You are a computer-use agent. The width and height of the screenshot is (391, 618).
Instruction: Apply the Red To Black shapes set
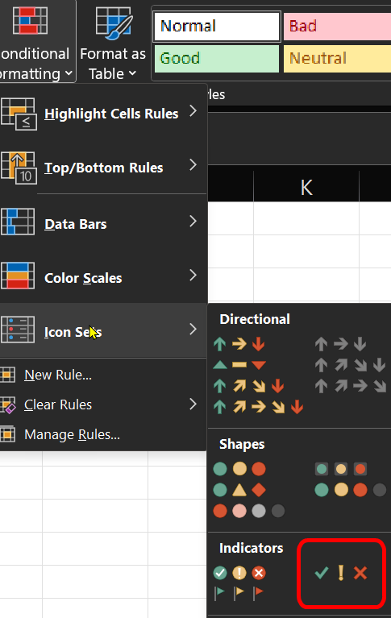(x=248, y=511)
